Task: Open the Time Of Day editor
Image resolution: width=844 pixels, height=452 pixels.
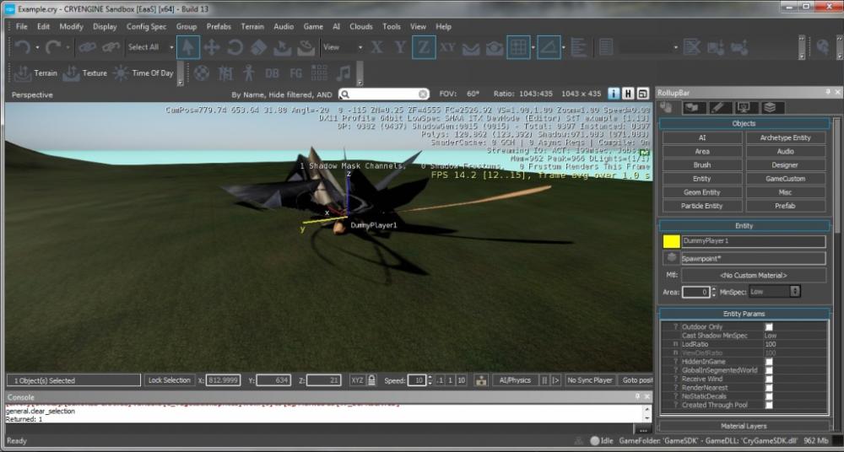Action: [143, 73]
